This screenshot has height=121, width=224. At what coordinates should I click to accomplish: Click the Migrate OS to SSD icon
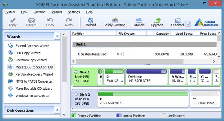(x=11, y=67)
